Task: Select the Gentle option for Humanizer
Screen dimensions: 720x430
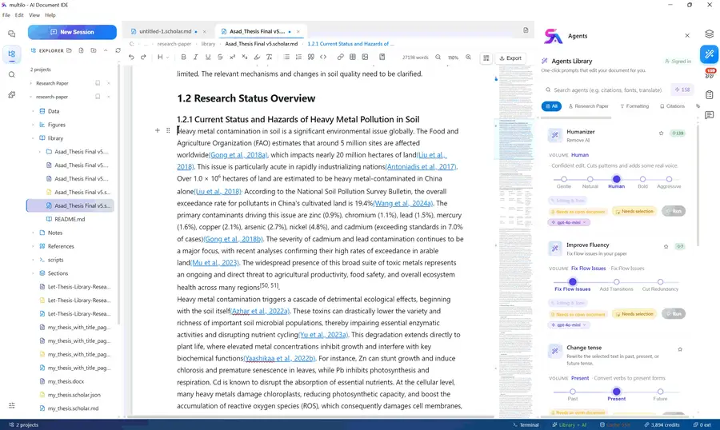Action: point(564,180)
